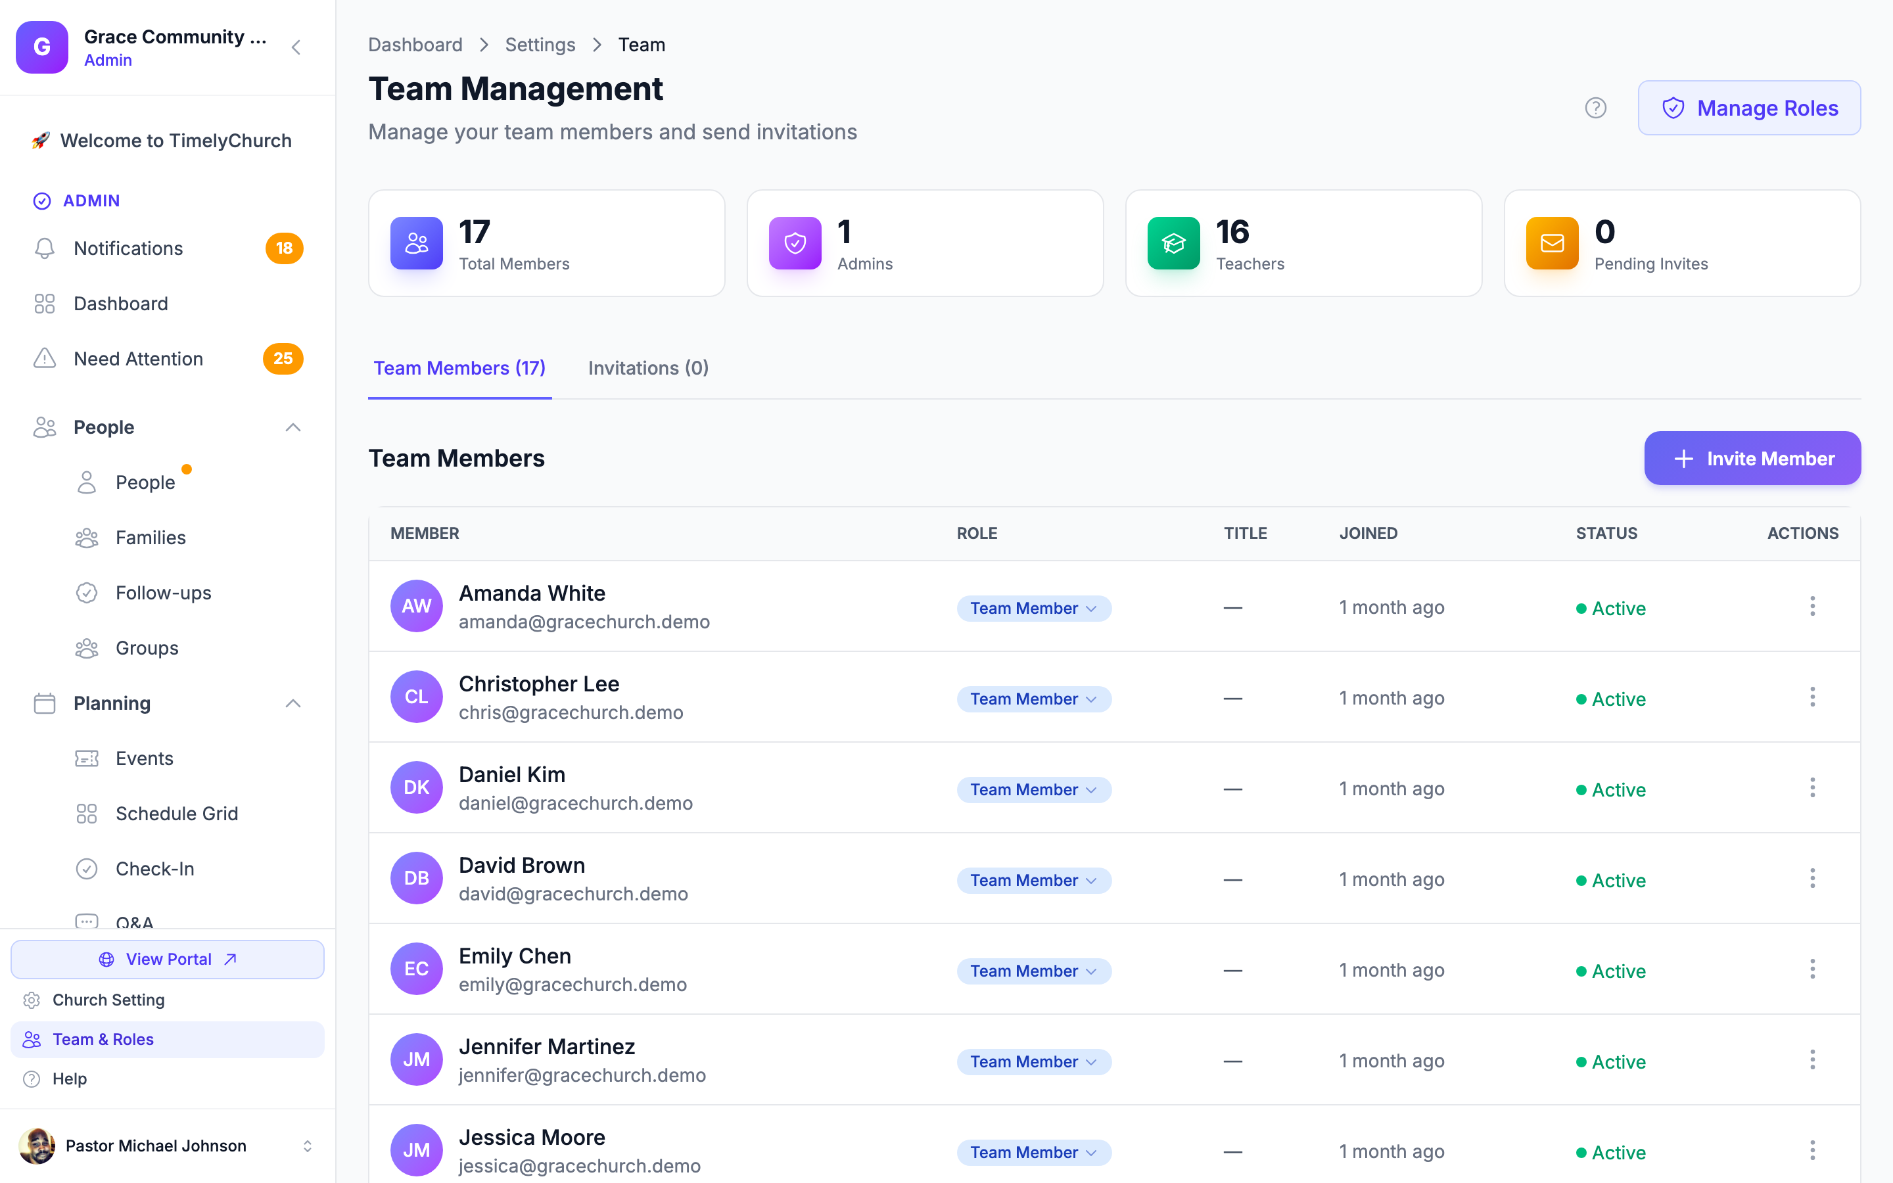The height and width of the screenshot is (1183, 1893).
Task: Open role dropdown for Daniel Kim
Action: pyautogui.click(x=1033, y=789)
